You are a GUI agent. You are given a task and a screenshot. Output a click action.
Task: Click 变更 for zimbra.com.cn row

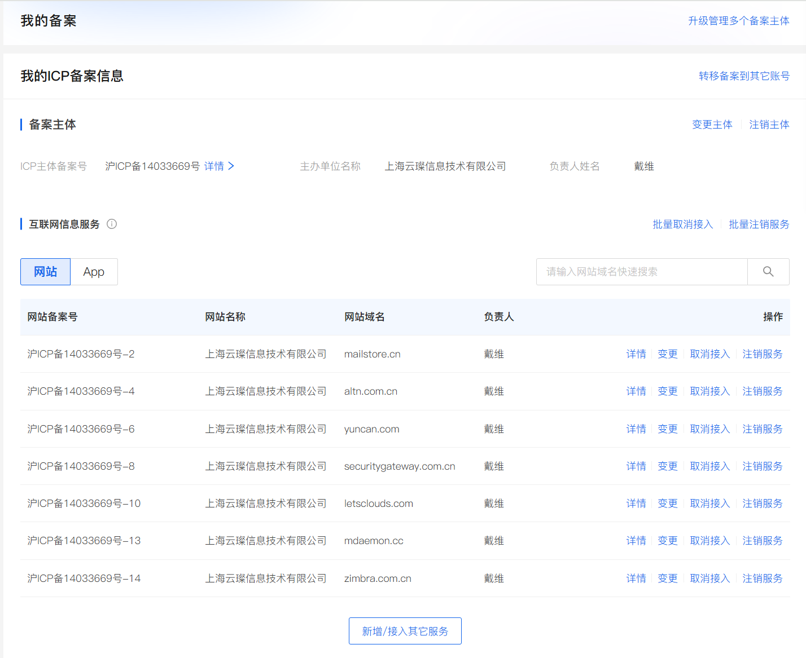pos(668,578)
